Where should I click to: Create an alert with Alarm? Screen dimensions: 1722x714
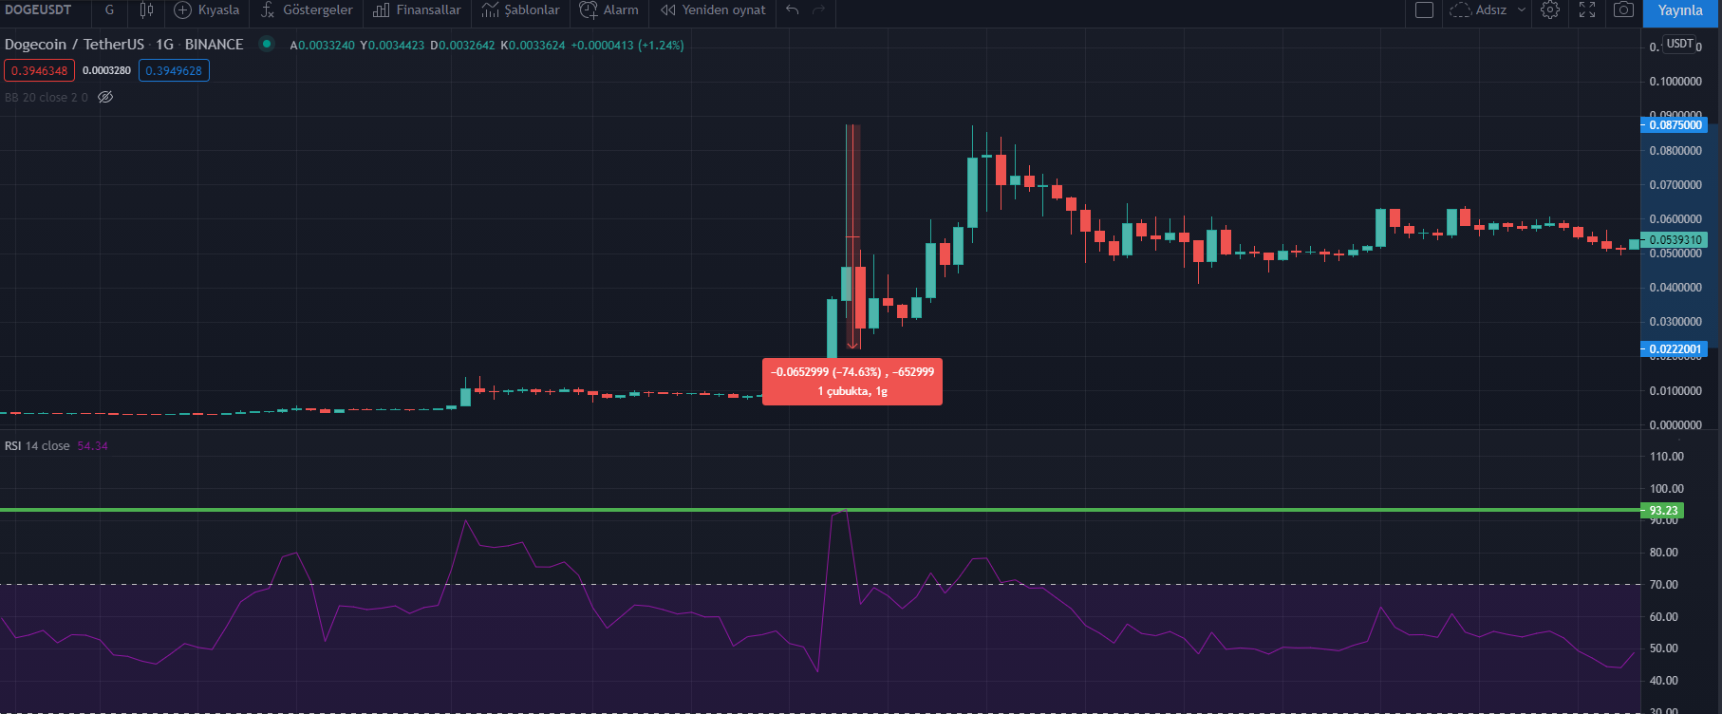point(609,10)
